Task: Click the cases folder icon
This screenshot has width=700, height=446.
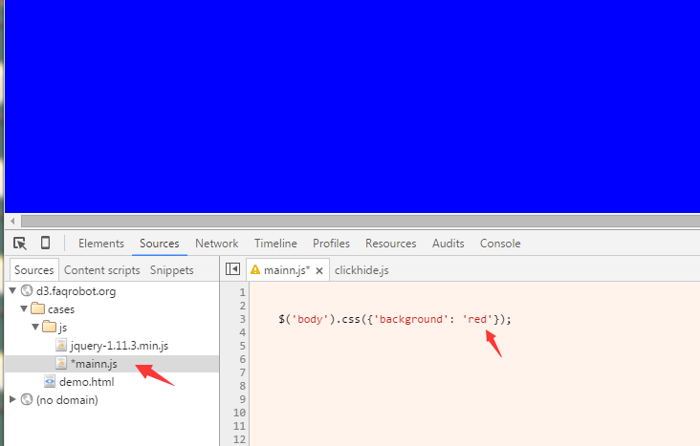Action: click(38, 308)
